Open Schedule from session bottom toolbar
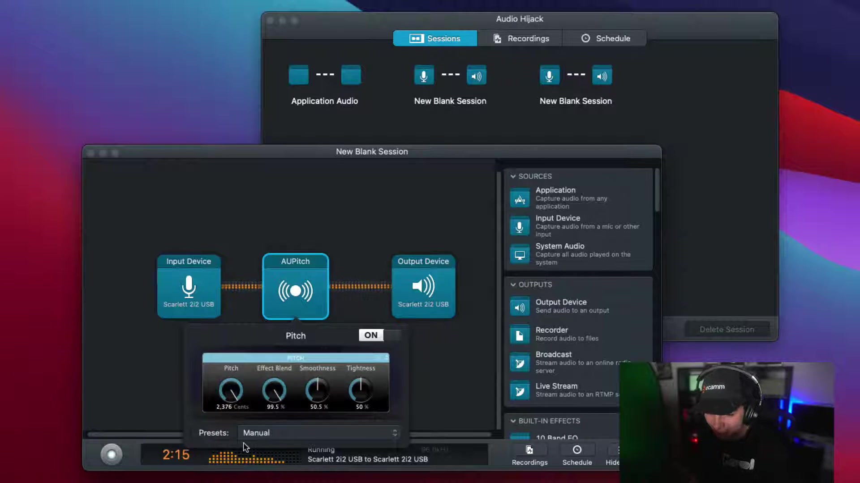Screen dimensions: 860x483 577,455
